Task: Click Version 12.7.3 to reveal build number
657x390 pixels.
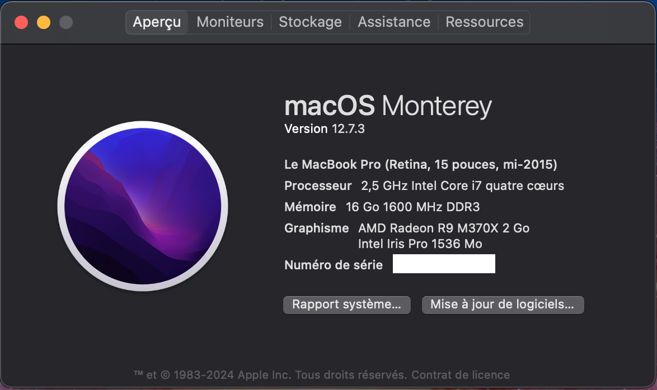Action: click(x=325, y=129)
